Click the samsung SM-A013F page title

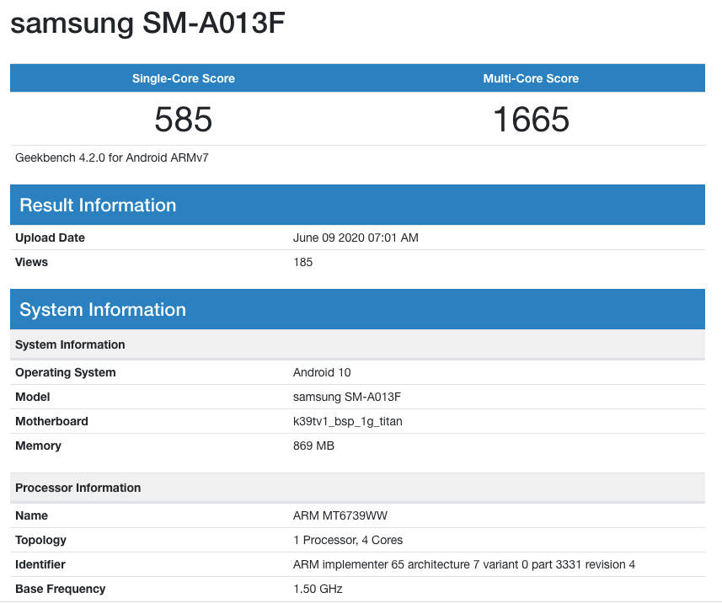(147, 23)
